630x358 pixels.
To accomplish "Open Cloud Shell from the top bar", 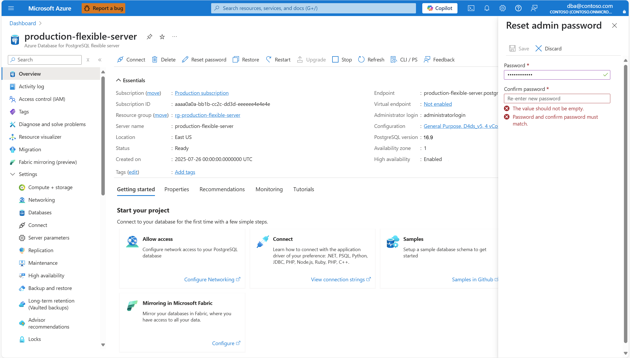I will click(x=471, y=8).
